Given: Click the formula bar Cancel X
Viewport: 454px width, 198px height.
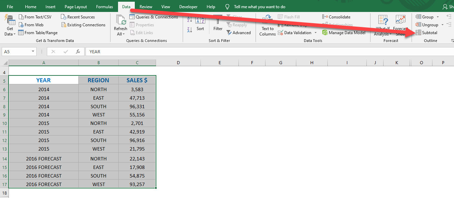Looking at the screenshot, I should [53, 52].
